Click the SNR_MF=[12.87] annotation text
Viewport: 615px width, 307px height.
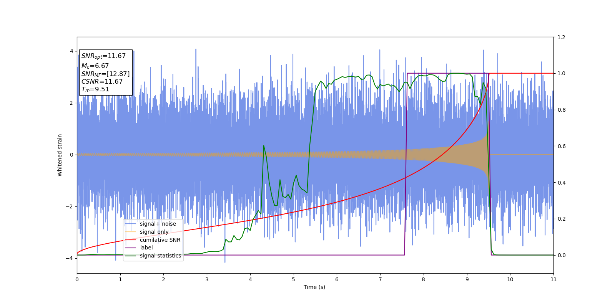click(105, 74)
